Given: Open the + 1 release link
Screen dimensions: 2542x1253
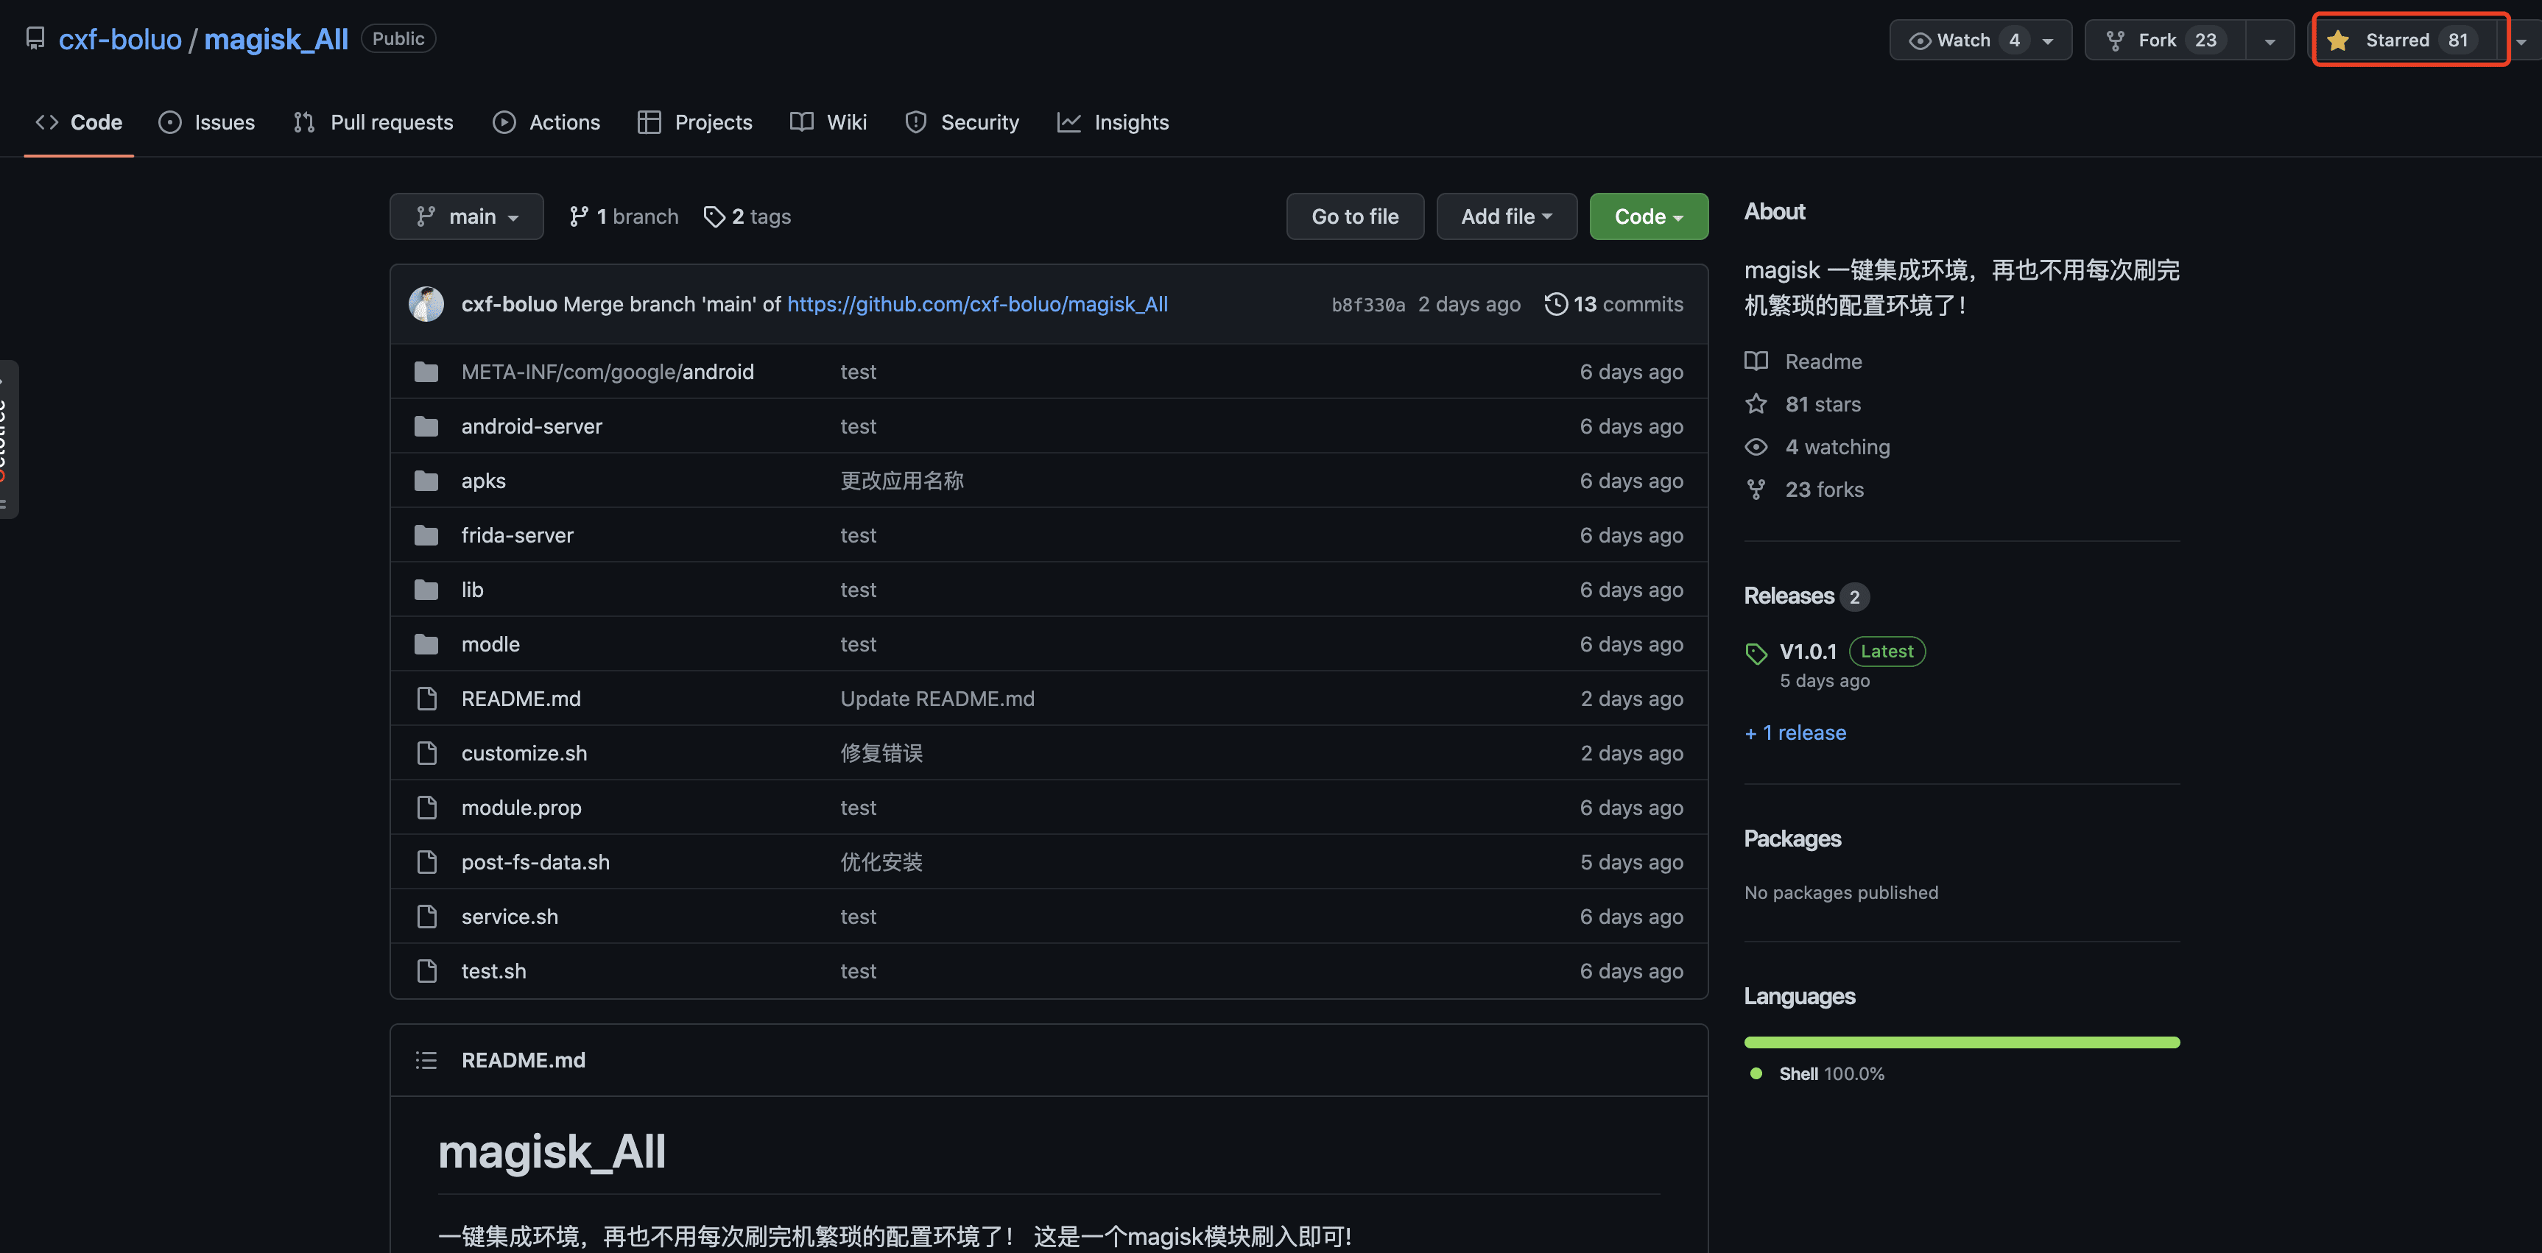Looking at the screenshot, I should [1795, 732].
